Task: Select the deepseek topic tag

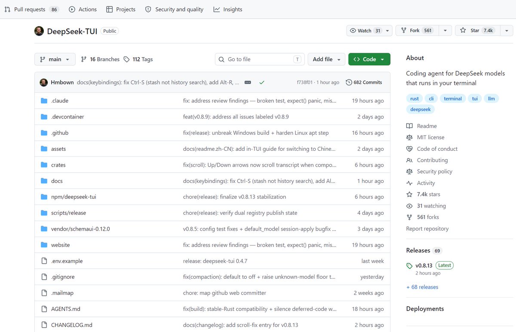Action: click(421, 110)
